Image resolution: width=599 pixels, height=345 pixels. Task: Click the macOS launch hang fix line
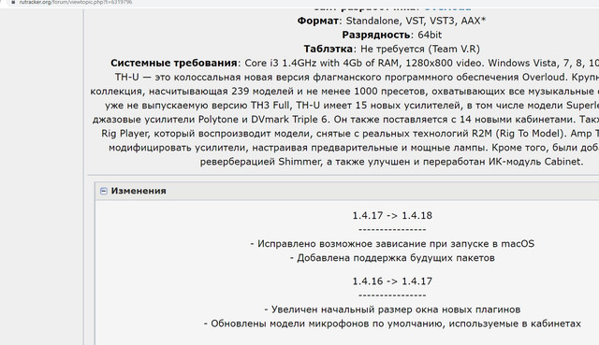[x=392, y=244]
